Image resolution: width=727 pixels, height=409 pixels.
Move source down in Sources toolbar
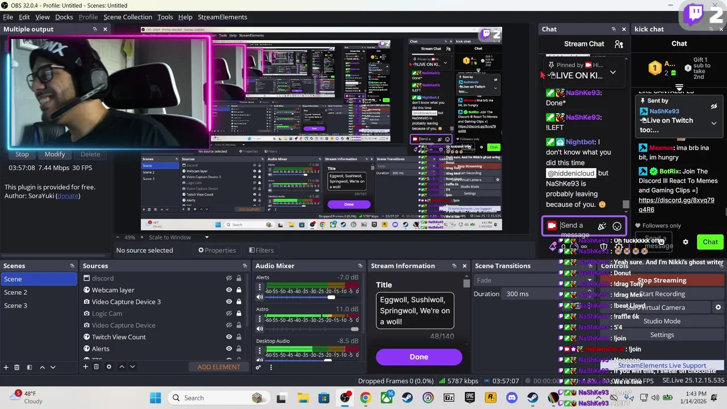(132, 367)
